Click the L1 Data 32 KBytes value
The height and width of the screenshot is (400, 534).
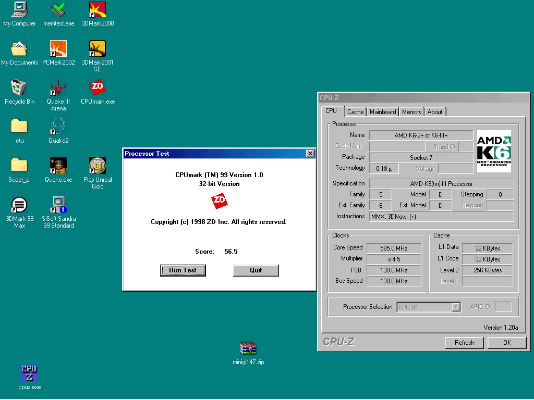click(x=488, y=248)
